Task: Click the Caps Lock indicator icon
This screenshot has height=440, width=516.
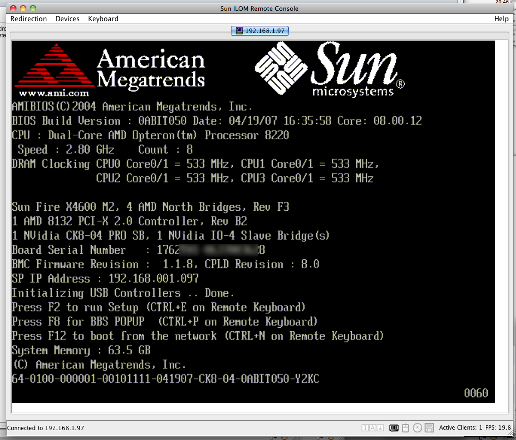Action: 373,428
